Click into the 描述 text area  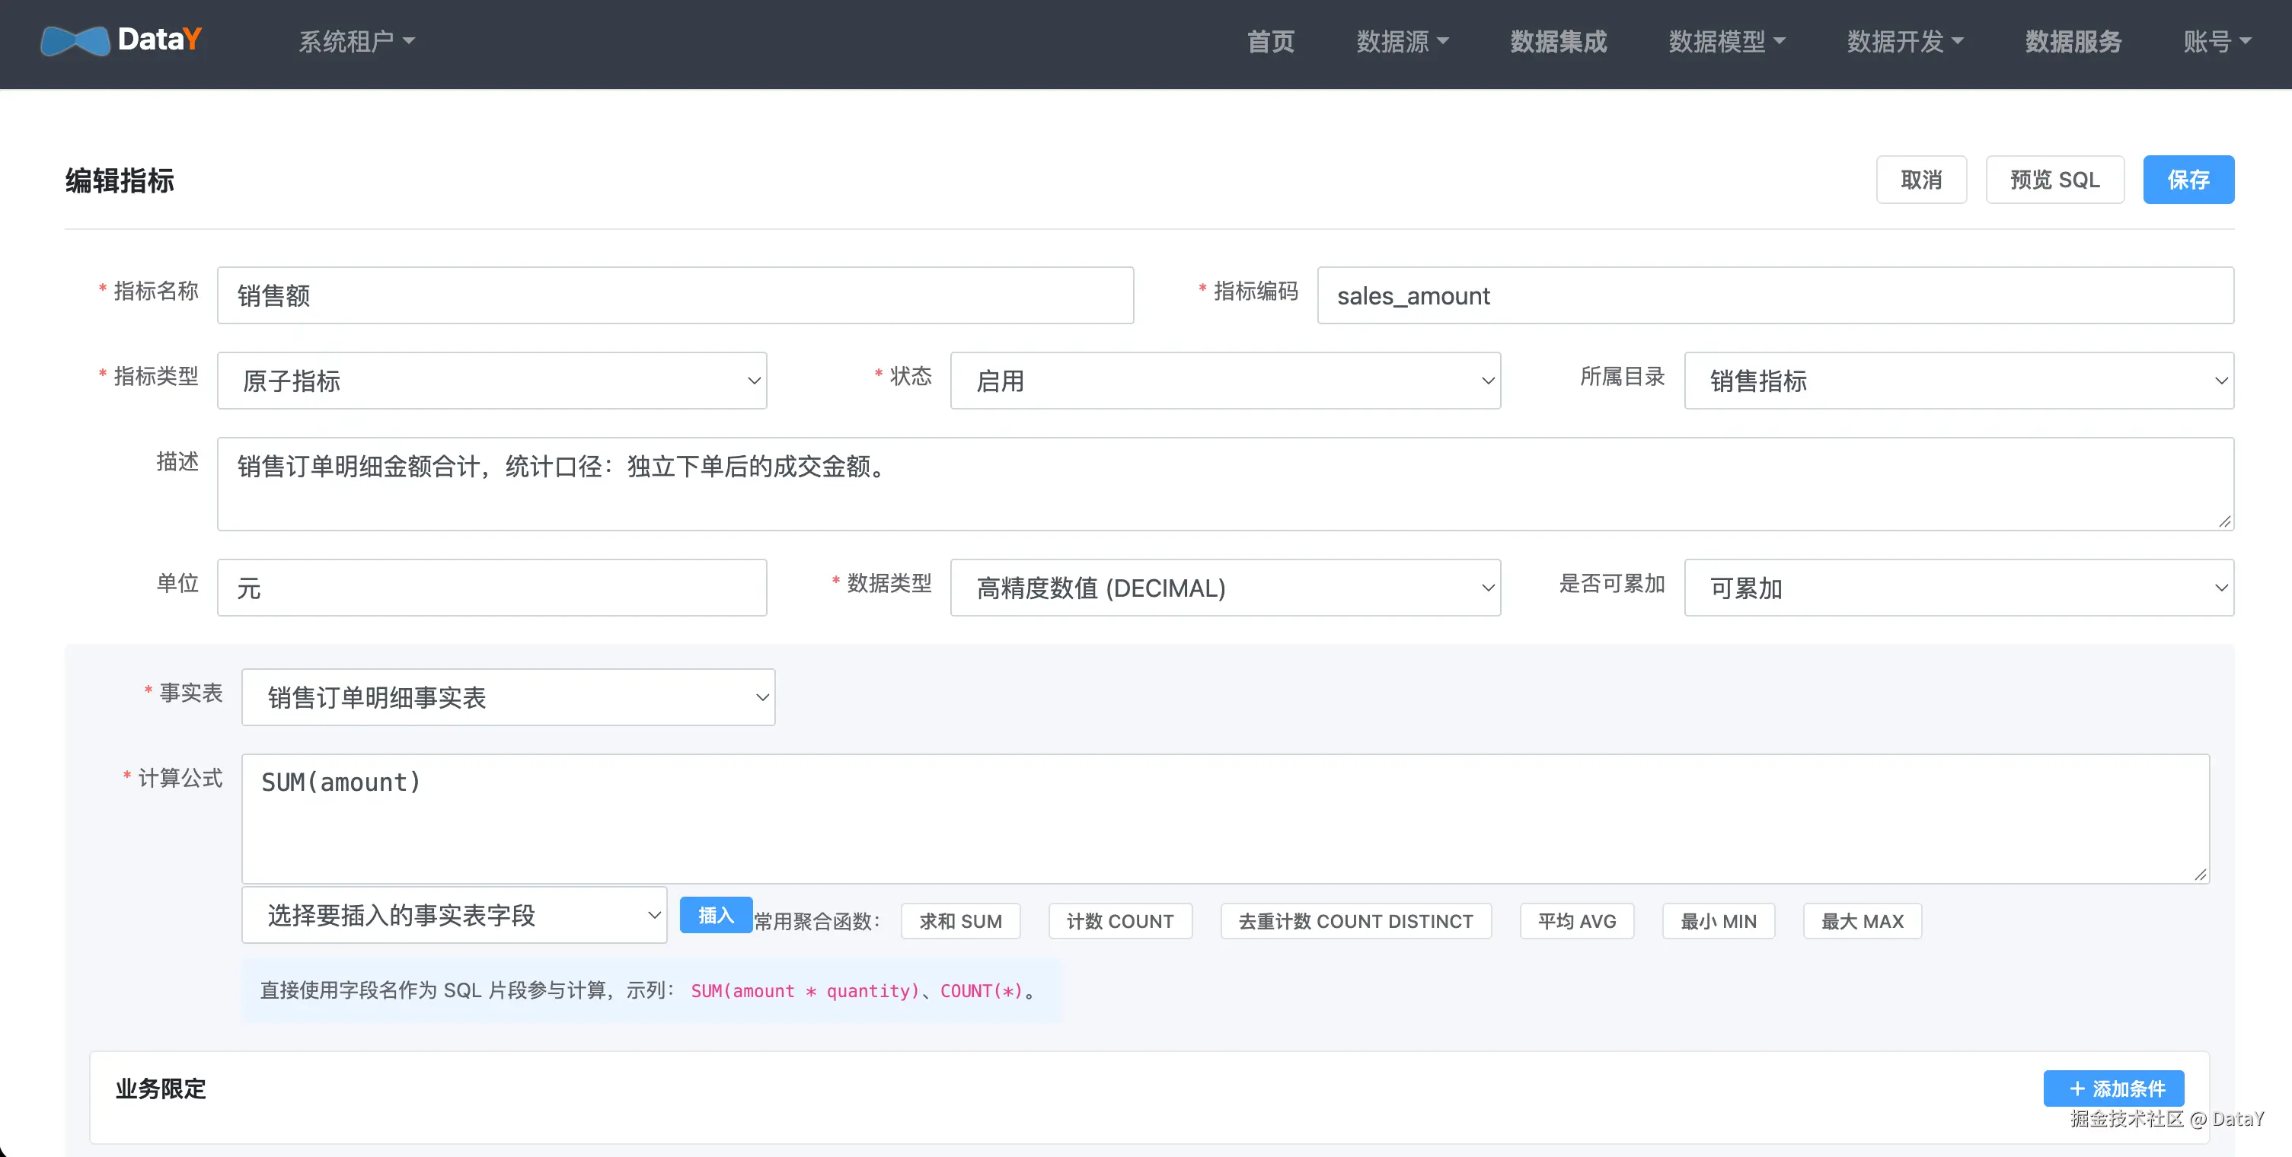pos(1225,484)
